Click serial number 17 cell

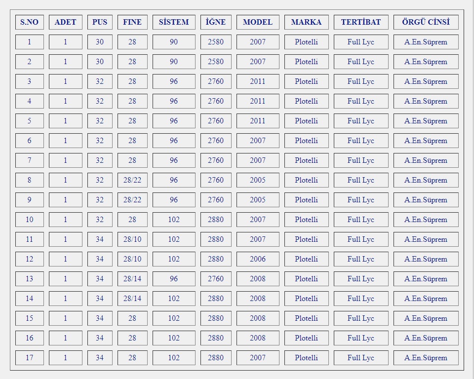29,358
